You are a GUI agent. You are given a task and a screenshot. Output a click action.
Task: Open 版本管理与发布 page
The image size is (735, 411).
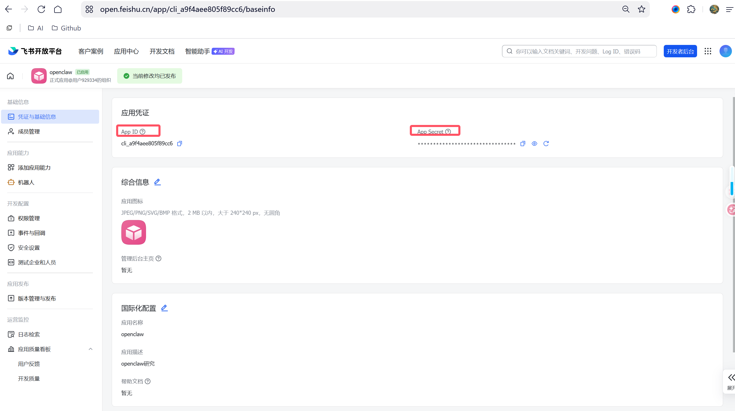[37, 298]
